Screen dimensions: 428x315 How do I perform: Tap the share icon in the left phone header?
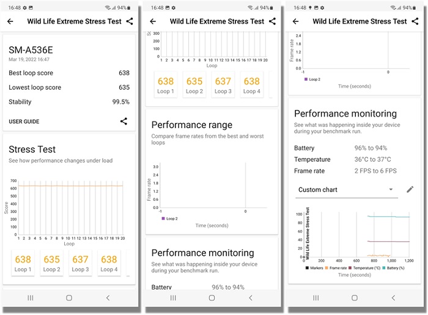coord(129,21)
